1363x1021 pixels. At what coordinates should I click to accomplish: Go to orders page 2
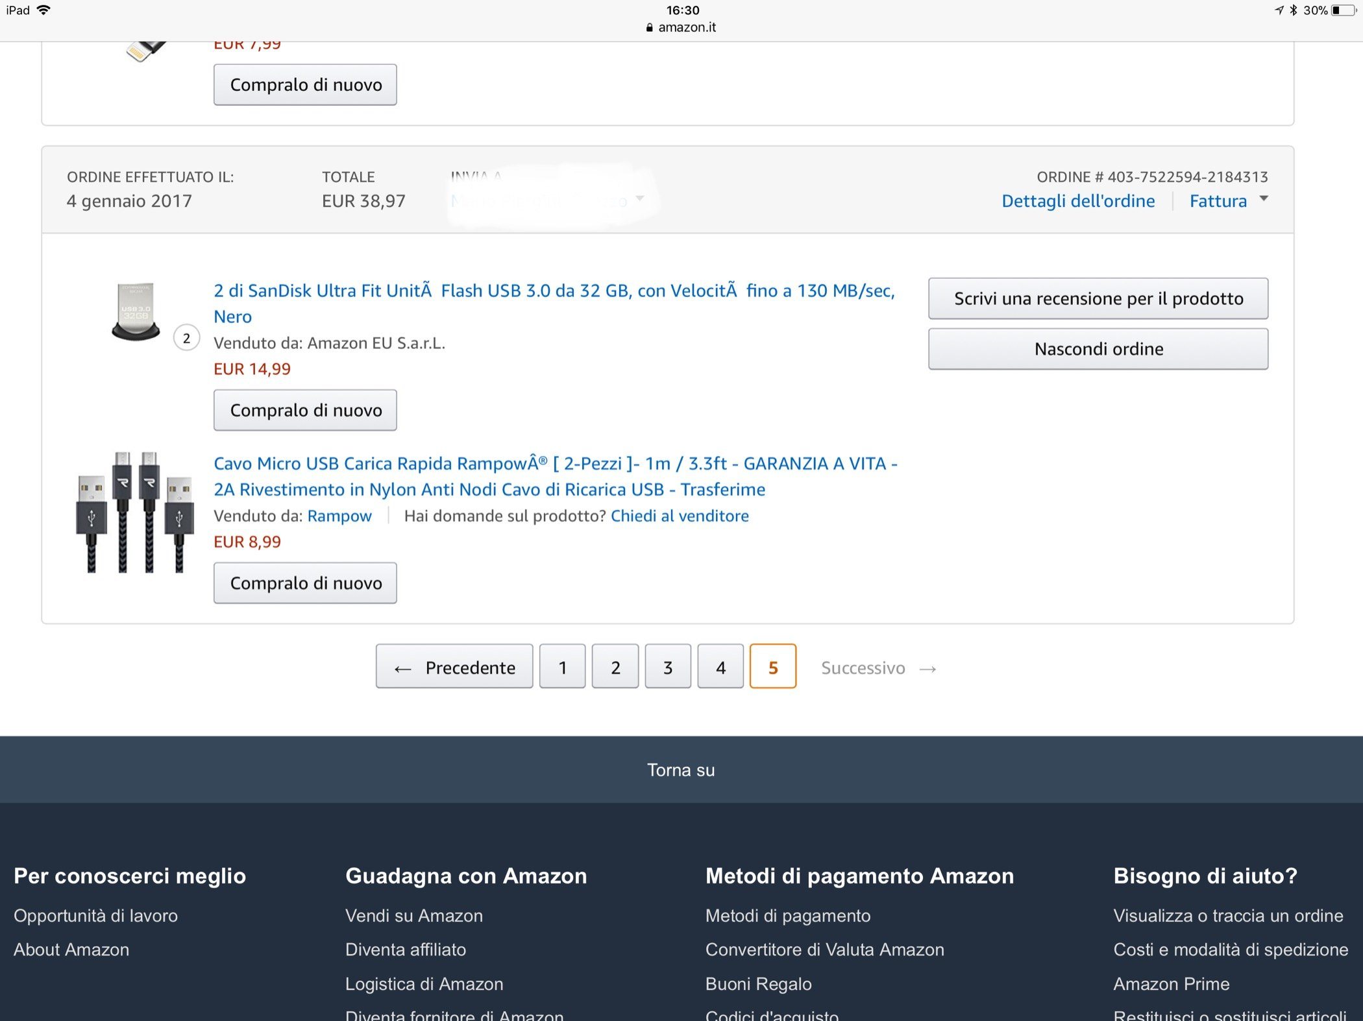pyautogui.click(x=615, y=666)
